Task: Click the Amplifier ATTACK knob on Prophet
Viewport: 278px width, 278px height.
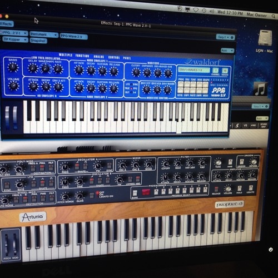Action: click(x=218, y=176)
